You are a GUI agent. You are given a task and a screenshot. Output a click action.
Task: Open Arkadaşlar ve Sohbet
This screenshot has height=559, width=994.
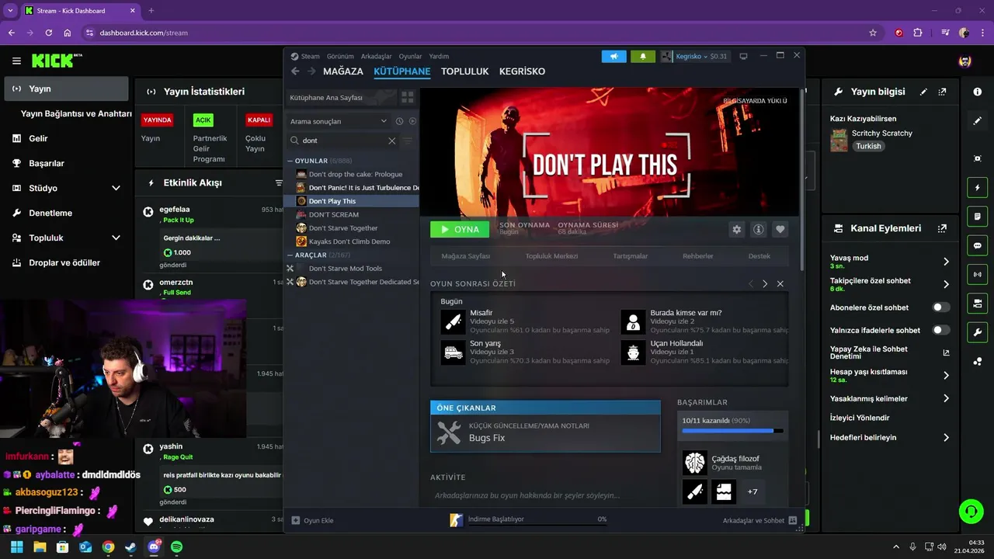[759, 520]
